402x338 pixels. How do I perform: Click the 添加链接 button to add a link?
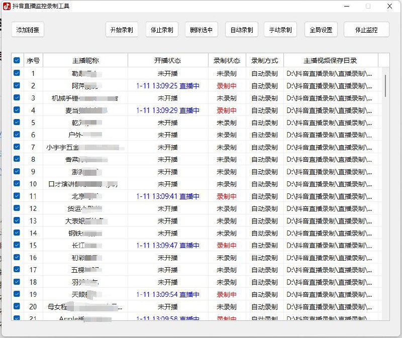click(x=27, y=30)
